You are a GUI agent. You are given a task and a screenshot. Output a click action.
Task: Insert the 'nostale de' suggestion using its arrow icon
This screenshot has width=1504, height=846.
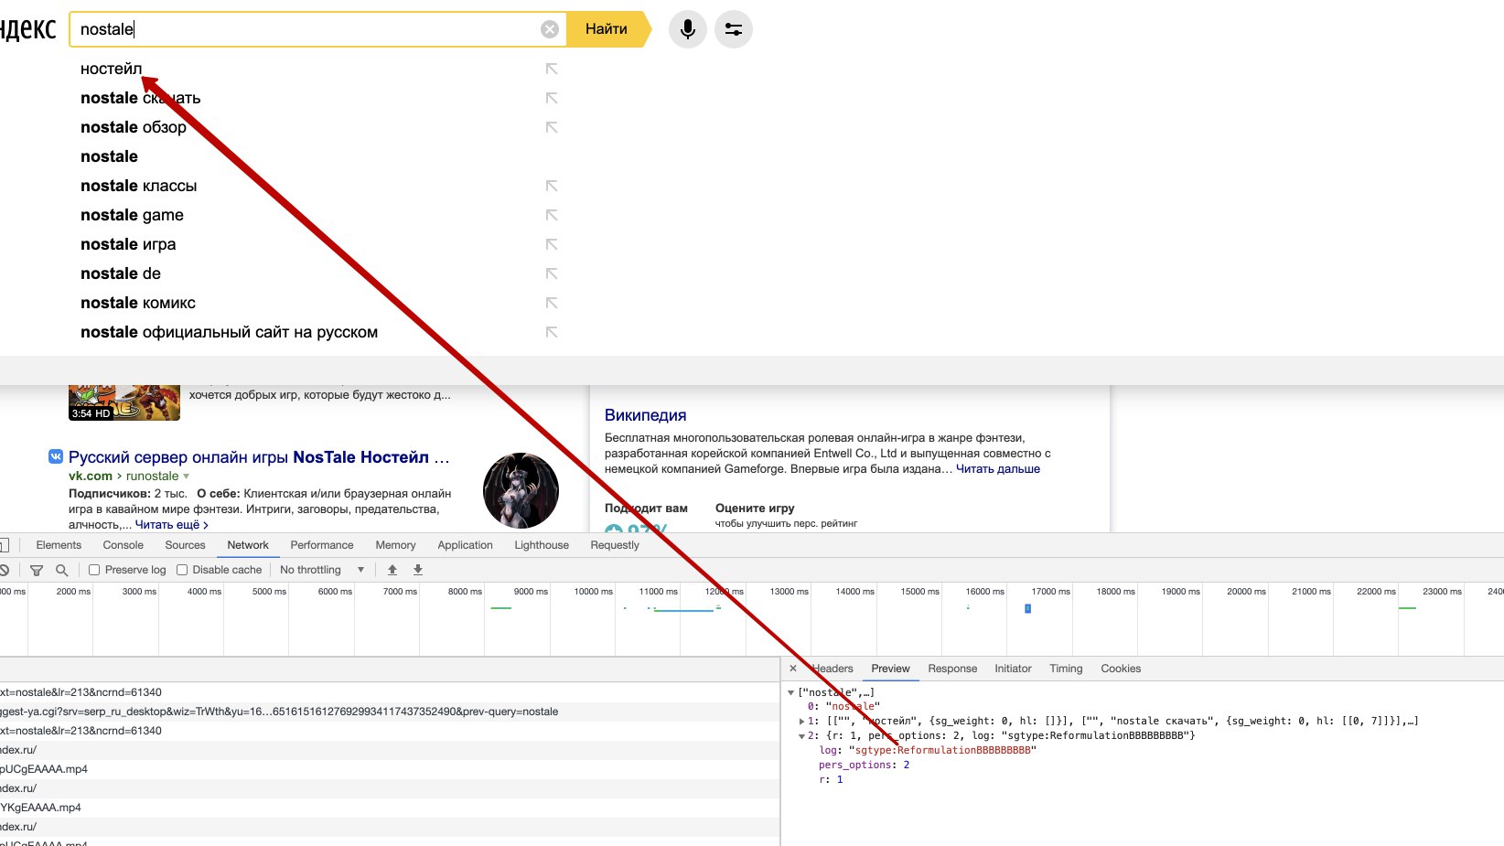coord(552,273)
